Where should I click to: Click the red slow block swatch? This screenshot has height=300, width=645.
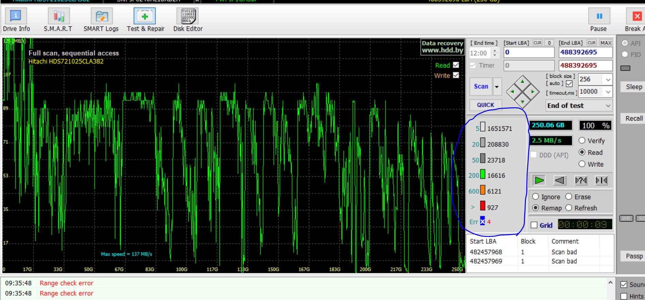(483, 206)
